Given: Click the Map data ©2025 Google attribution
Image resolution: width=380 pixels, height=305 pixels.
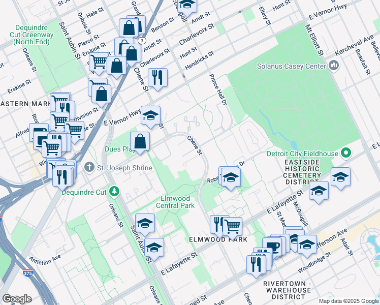Looking at the screenshot, I should (349, 301).
